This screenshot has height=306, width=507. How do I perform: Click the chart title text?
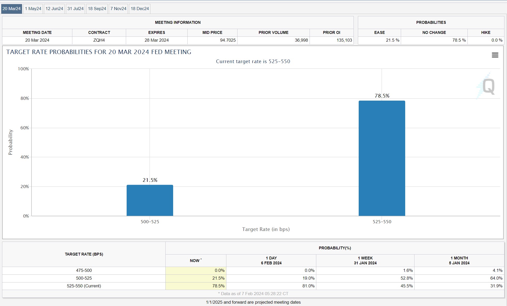tap(99, 52)
